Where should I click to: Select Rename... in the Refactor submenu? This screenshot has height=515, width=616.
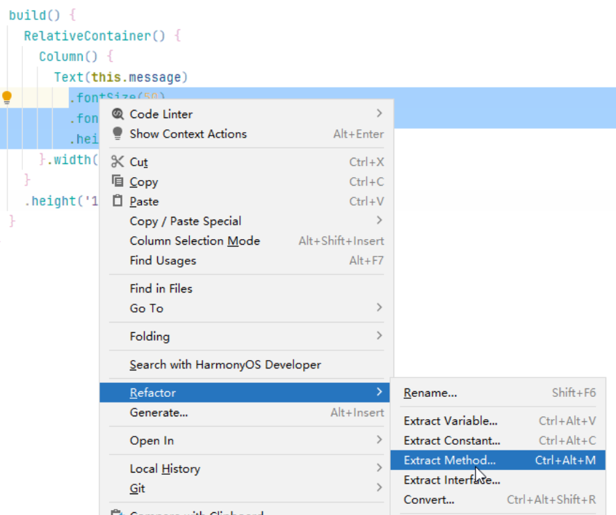430,393
